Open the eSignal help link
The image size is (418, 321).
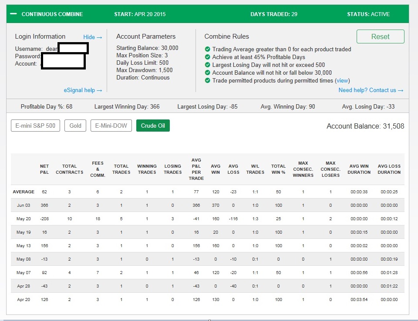point(83,90)
